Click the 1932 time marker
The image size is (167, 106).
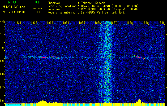coord(34,23)
